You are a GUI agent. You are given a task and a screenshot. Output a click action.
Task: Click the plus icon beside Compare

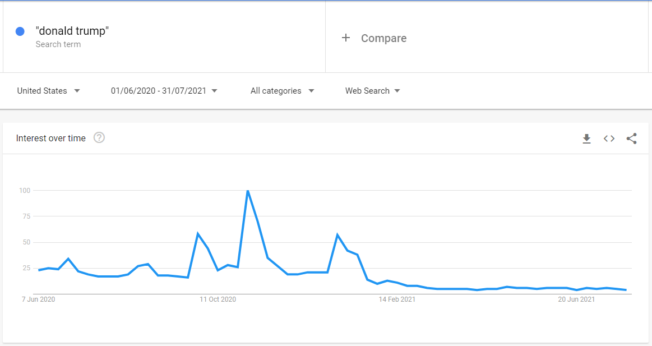(346, 38)
